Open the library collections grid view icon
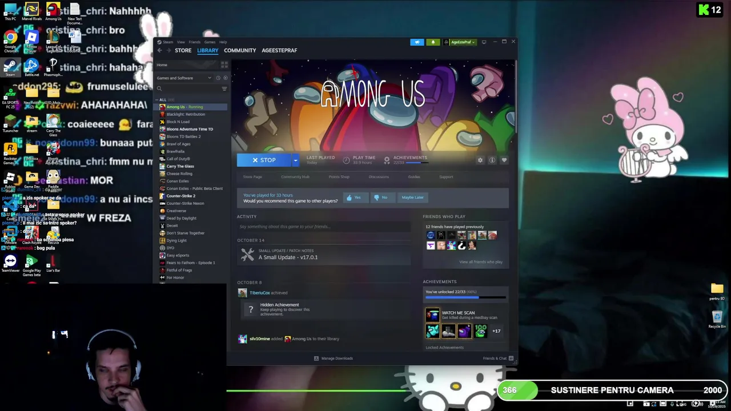The image size is (731, 411). [x=224, y=65]
